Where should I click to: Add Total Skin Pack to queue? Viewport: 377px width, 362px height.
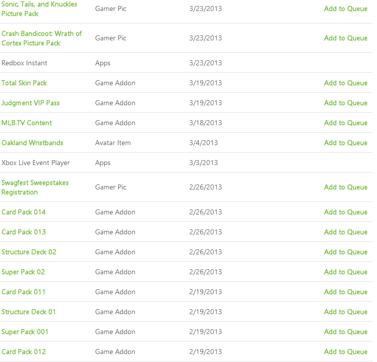[x=346, y=83]
